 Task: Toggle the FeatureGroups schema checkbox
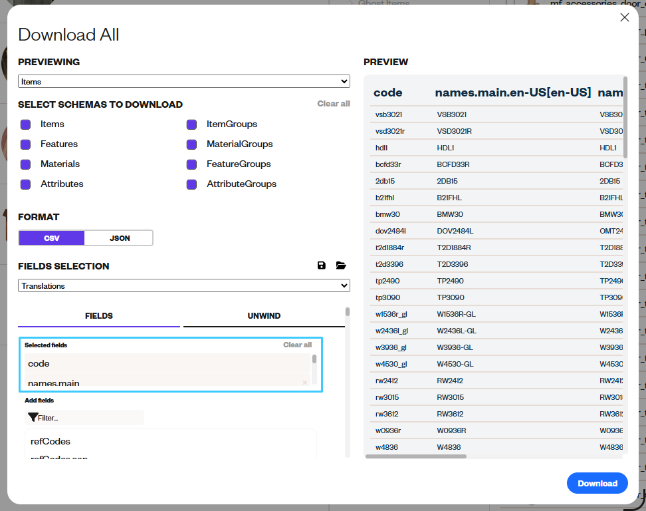(x=191, y=164)
